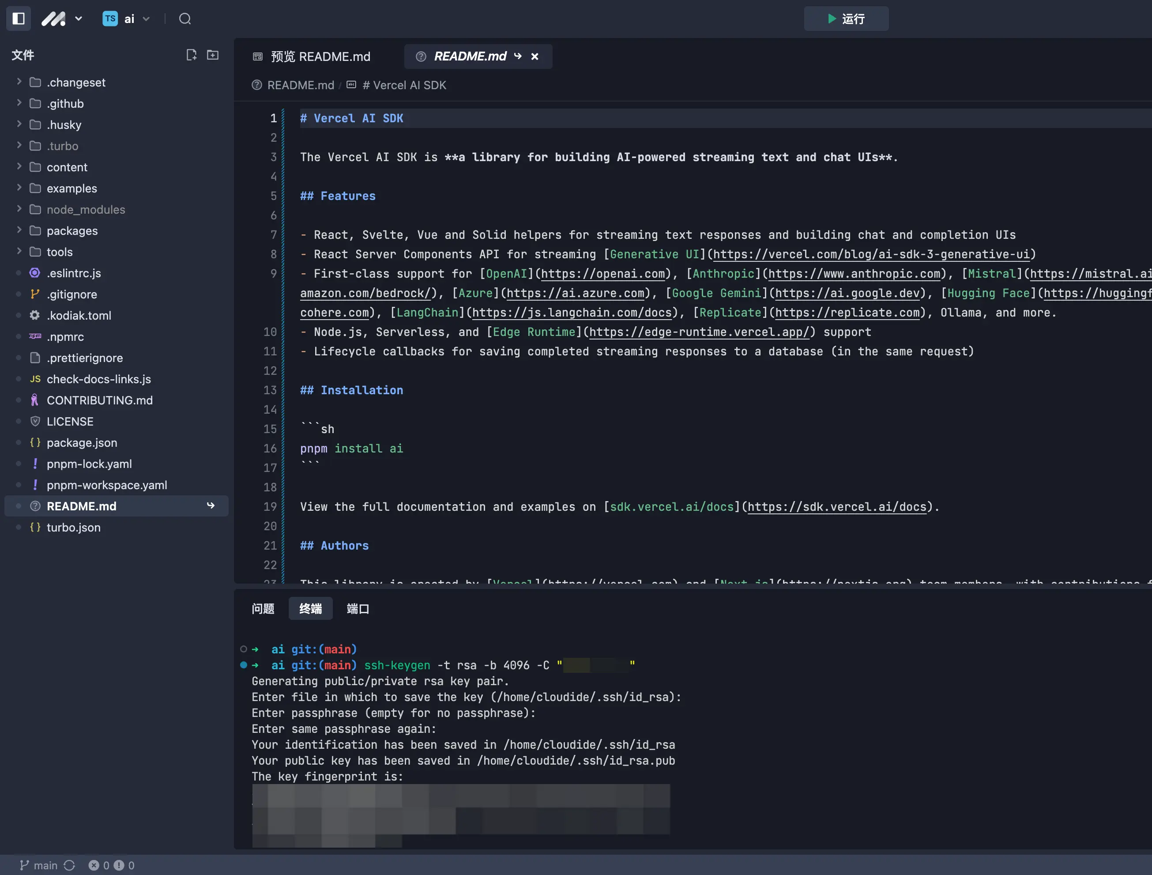The width and height of the screenshot is (1152, 875).
Task: Open pnpm-lock.yaml via exclamation icon
Action: pyautogui.click(x=35, y=464)
